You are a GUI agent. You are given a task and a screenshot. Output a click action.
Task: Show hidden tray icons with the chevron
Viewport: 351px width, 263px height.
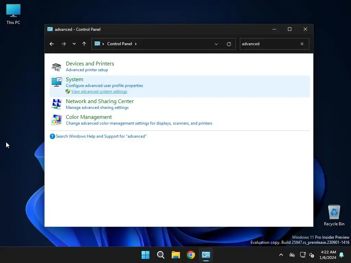tap(281, 255)
